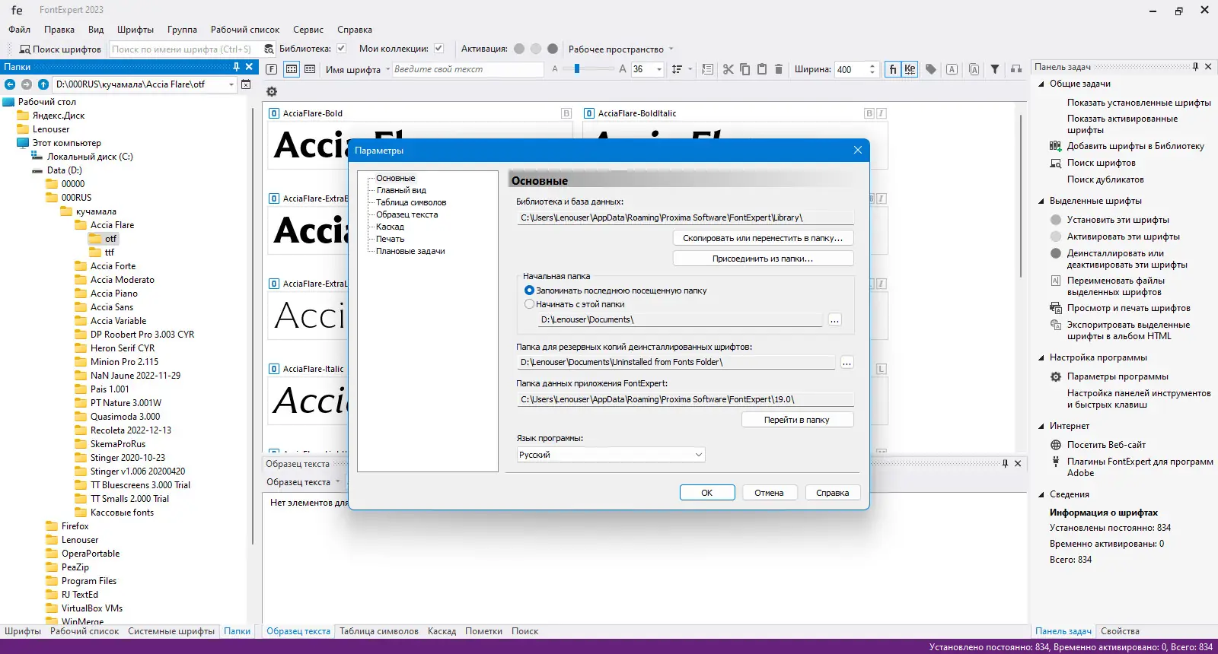Click the Copy icon in the toolbar

(745, 69)
